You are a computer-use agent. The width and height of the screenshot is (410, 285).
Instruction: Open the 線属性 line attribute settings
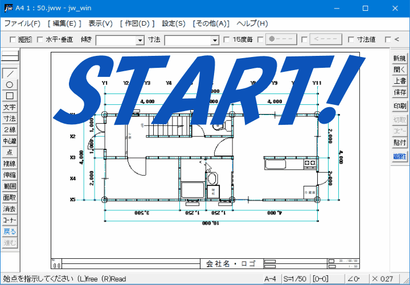click(x=400, y=156)
